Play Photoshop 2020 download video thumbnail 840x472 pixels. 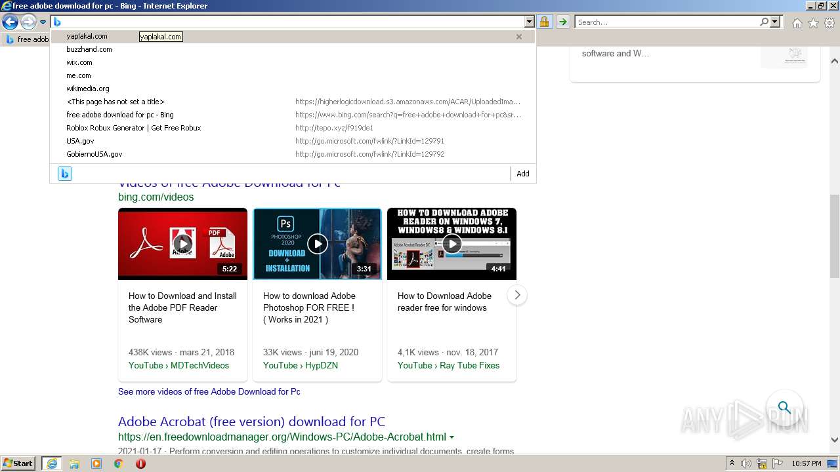point(317,244)
